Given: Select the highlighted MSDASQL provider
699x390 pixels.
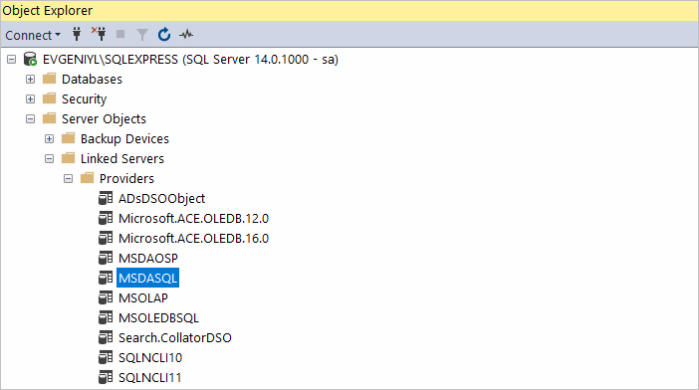Looking at the screenshot, I should tap(148, 278).
